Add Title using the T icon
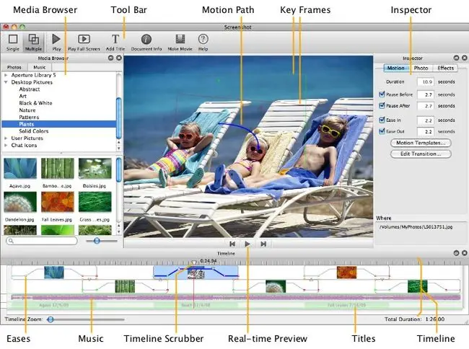Image resolution: width=469 pixels, height=349 pixels. [115, 39]
